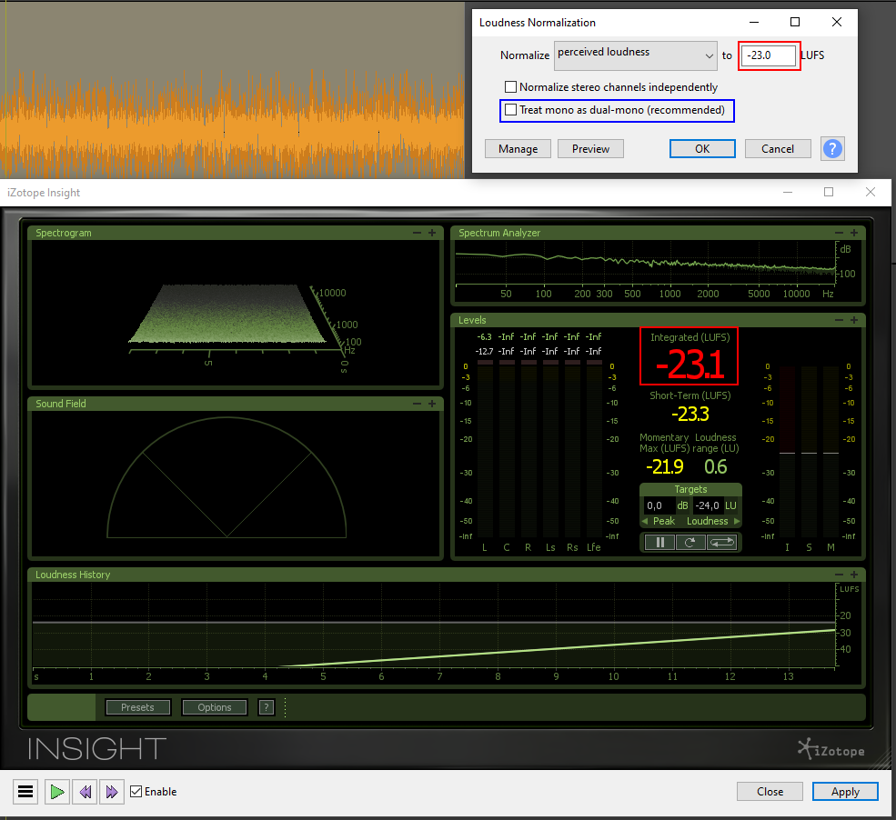Expand the Loudness History panel with plus icon
The image size is (896, 820).
853,574
